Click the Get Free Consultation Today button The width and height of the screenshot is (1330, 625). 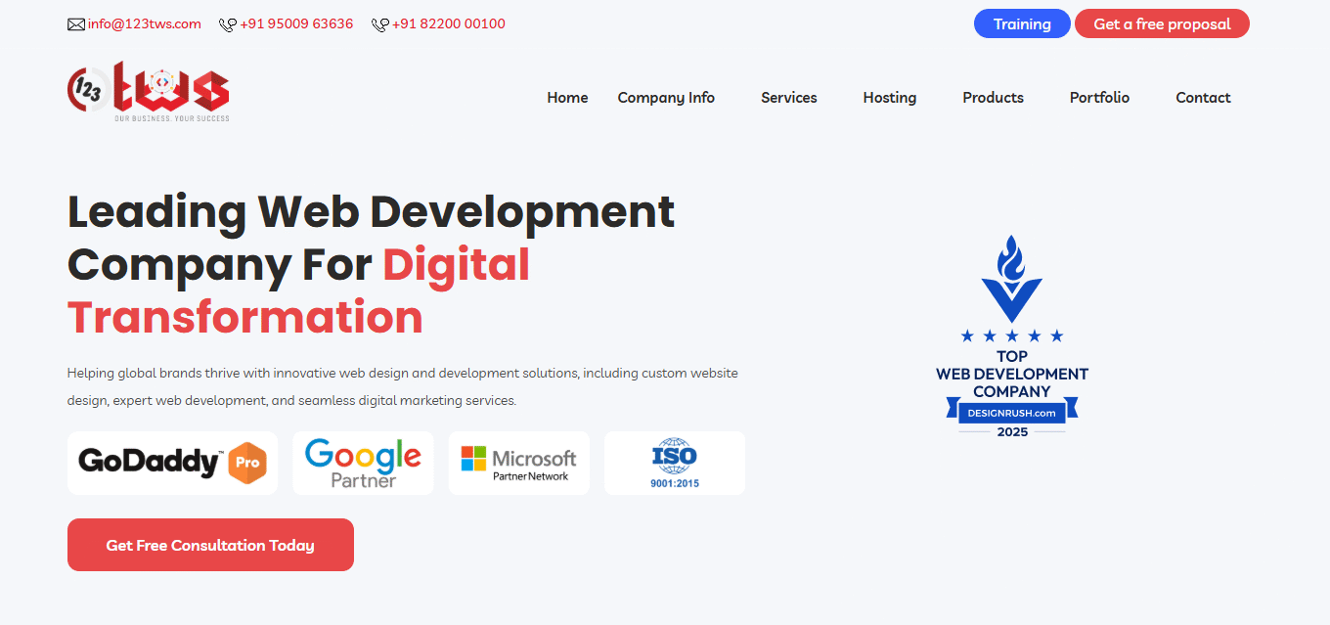click(210, 544)
